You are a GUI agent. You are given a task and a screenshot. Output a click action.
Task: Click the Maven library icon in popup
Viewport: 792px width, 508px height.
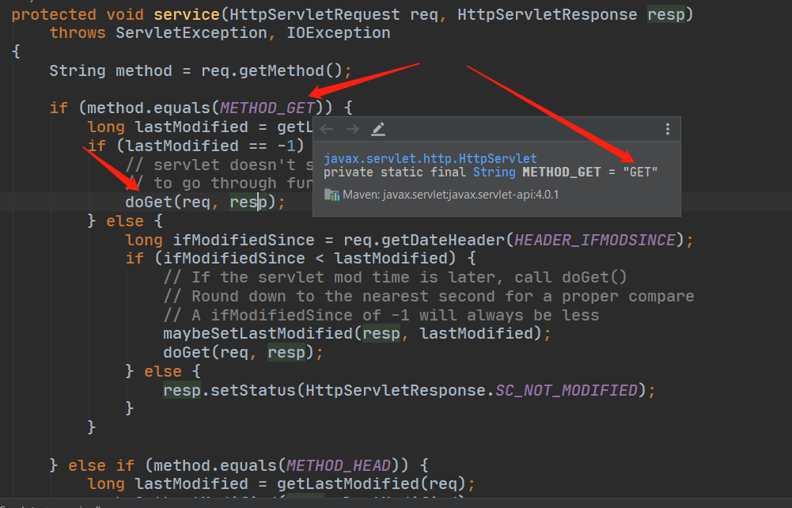(332, 195)
